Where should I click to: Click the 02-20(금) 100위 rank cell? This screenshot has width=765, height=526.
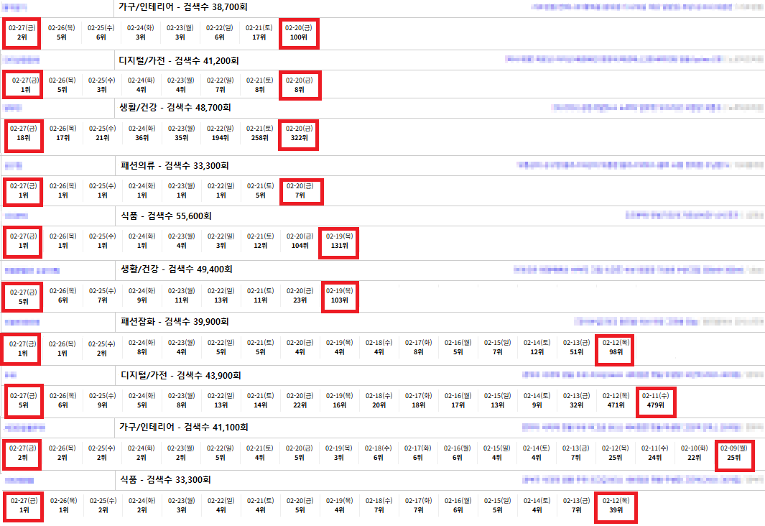(x=299, y=33)
